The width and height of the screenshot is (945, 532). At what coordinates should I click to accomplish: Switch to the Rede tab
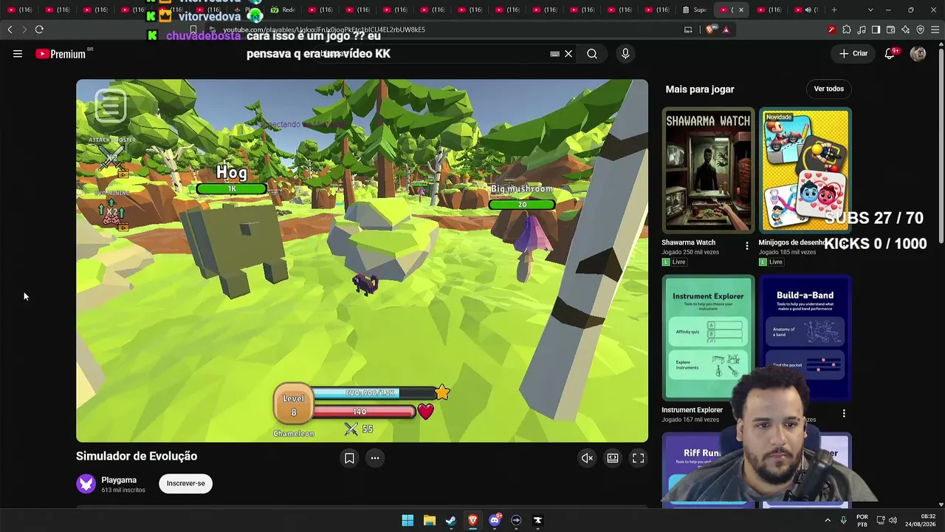pyautogui.click(x=282, y=10)
